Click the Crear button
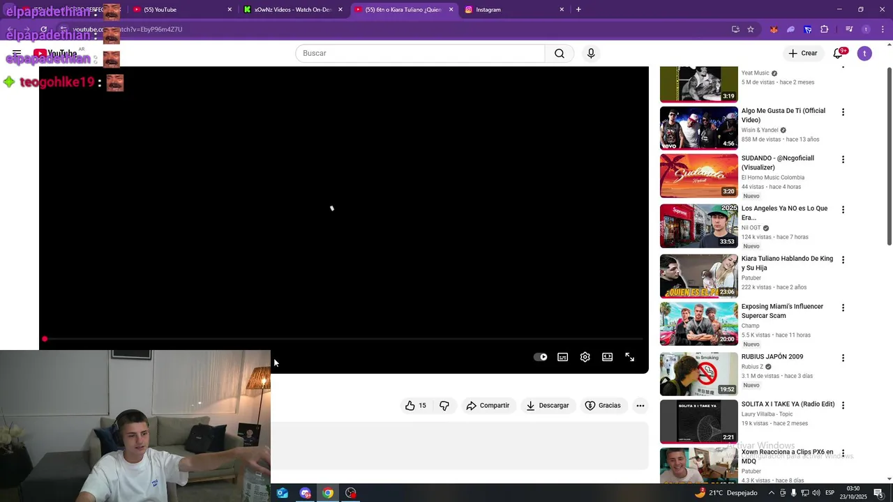Viewport: 893px width, 502px height. tap(802, 54)
